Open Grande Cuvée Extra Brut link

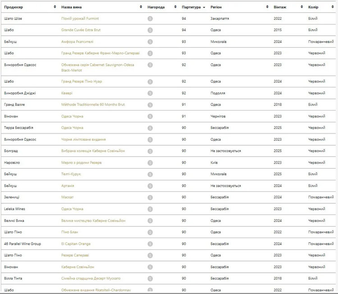(81, 30)
